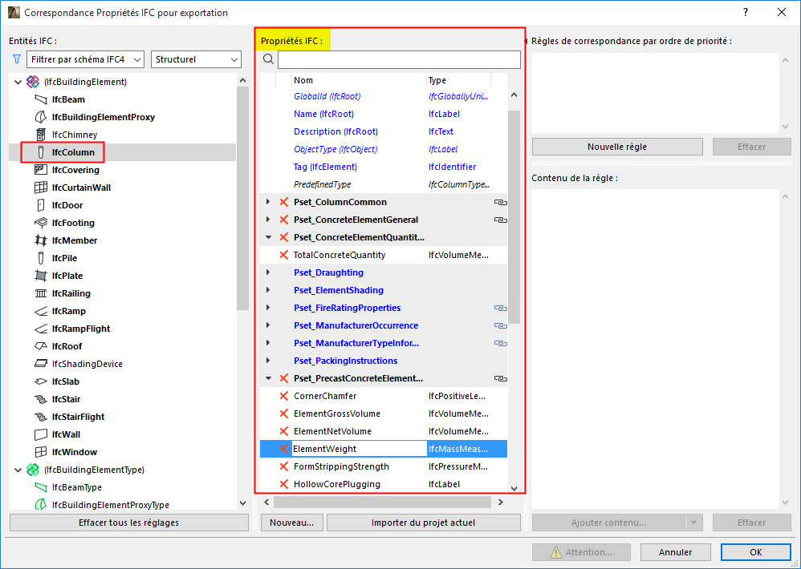
Task: Click the IfcStair icon
Action: point(41,399)
